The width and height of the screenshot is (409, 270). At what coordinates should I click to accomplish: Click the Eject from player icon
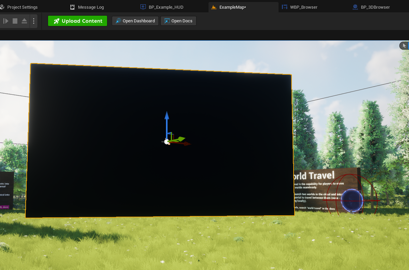tap(24, 21)
